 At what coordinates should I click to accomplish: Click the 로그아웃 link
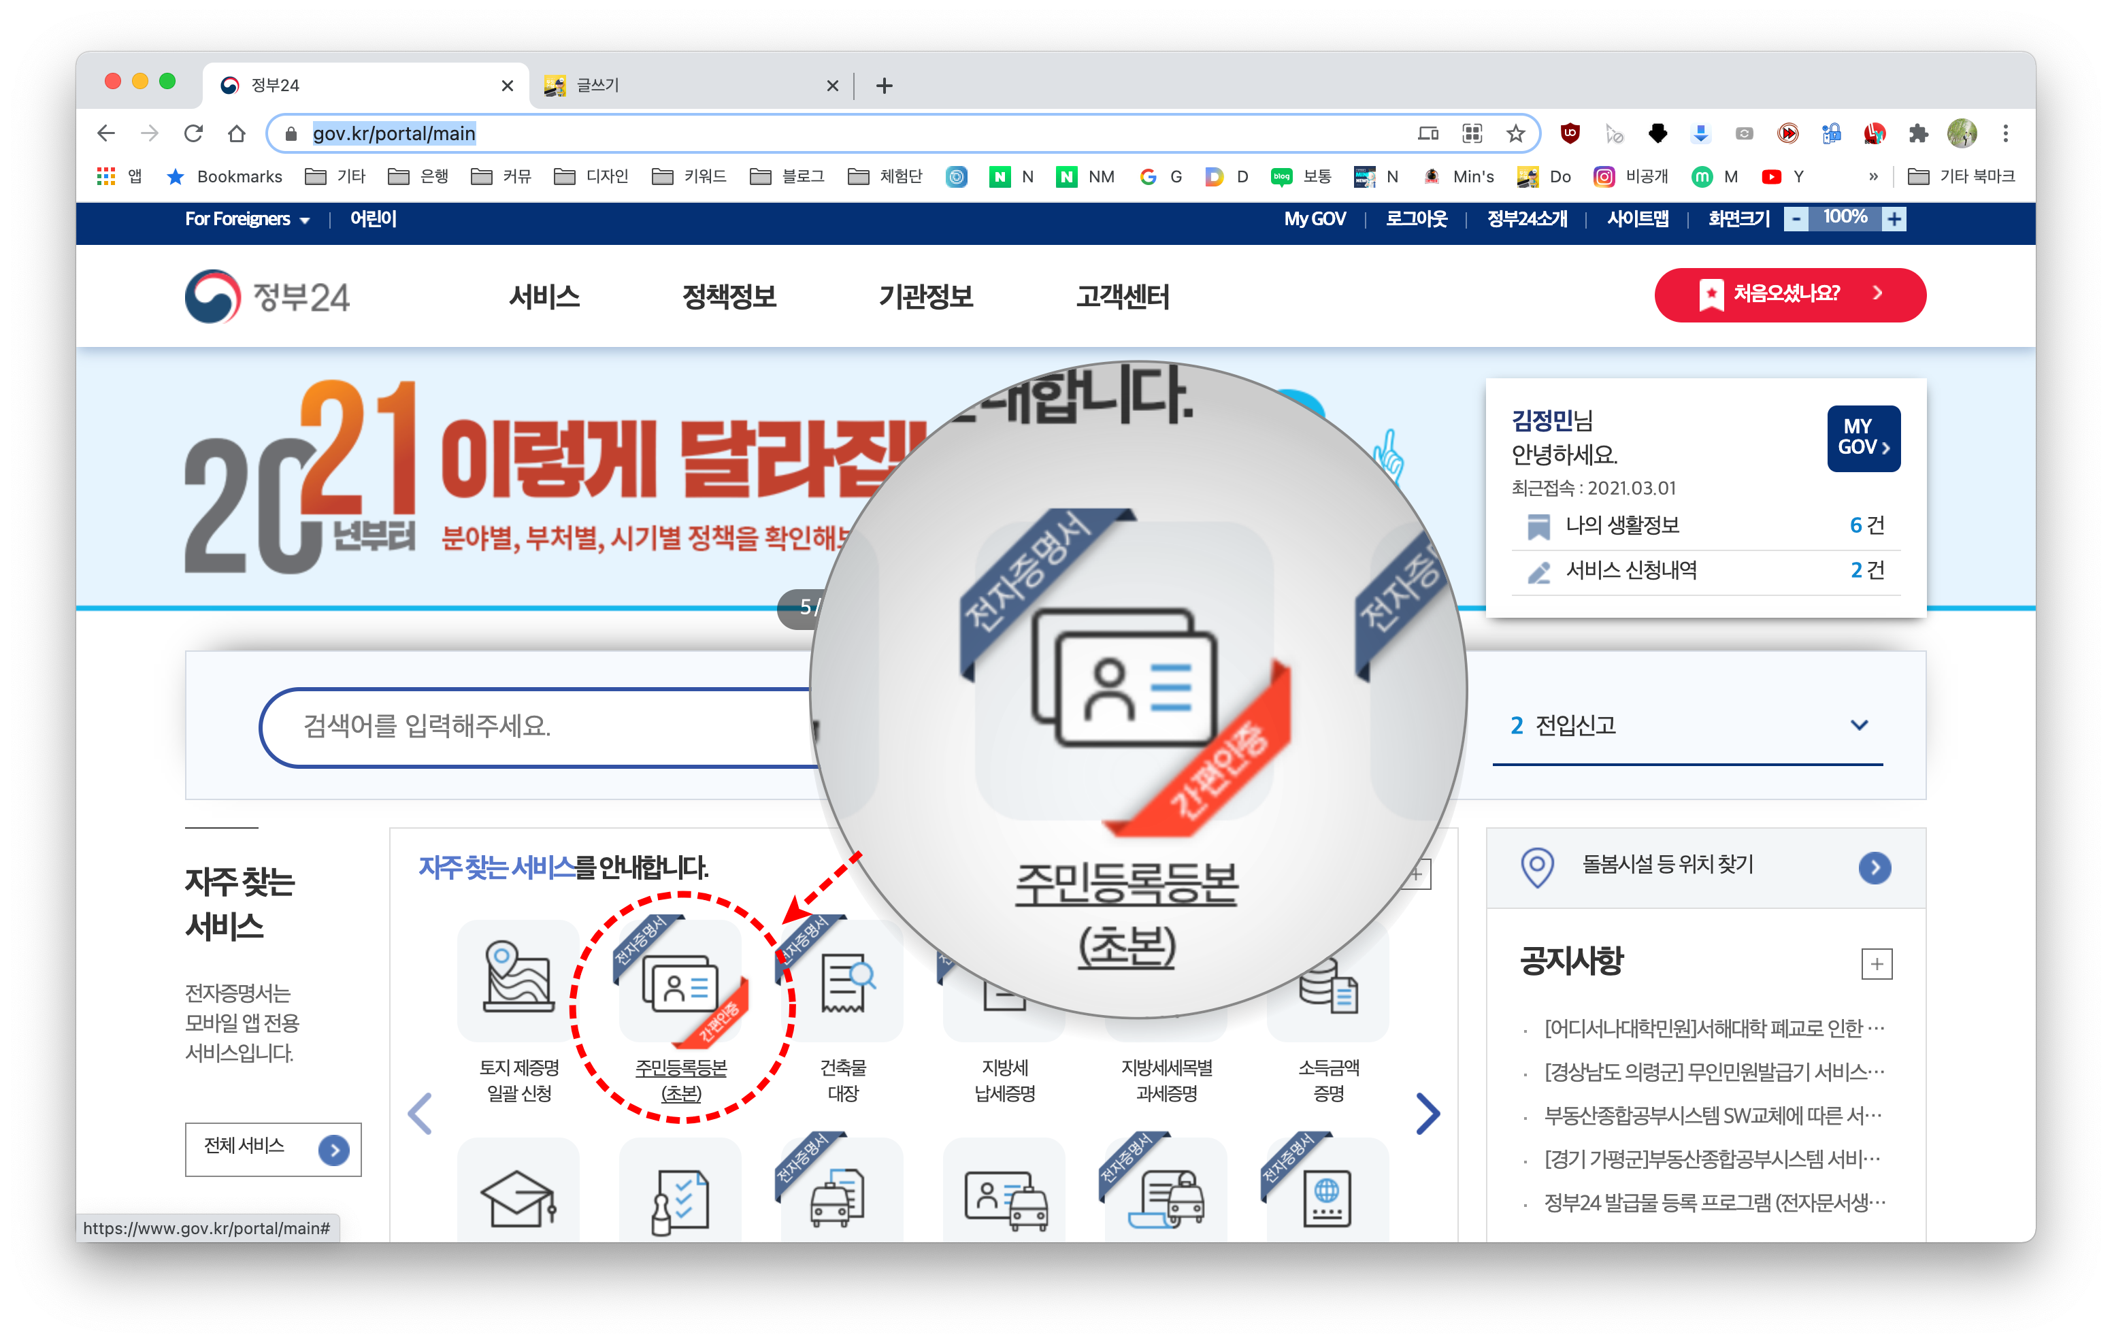(1416, 219)
